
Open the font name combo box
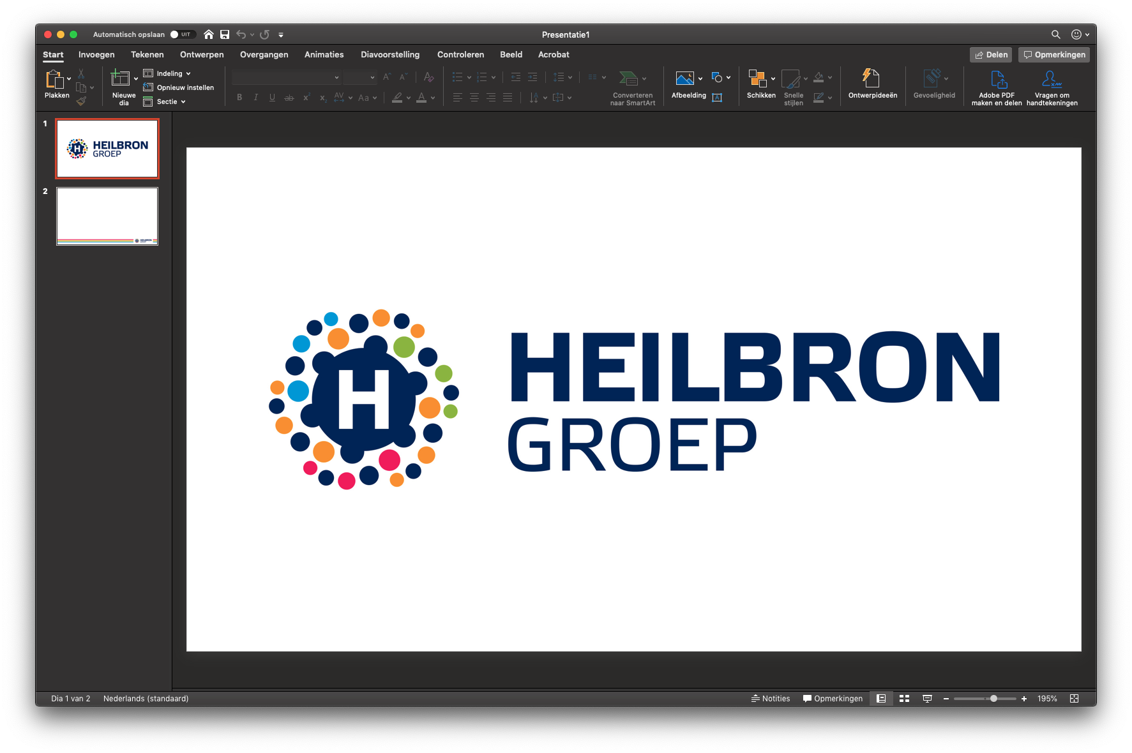pos(286,78)
